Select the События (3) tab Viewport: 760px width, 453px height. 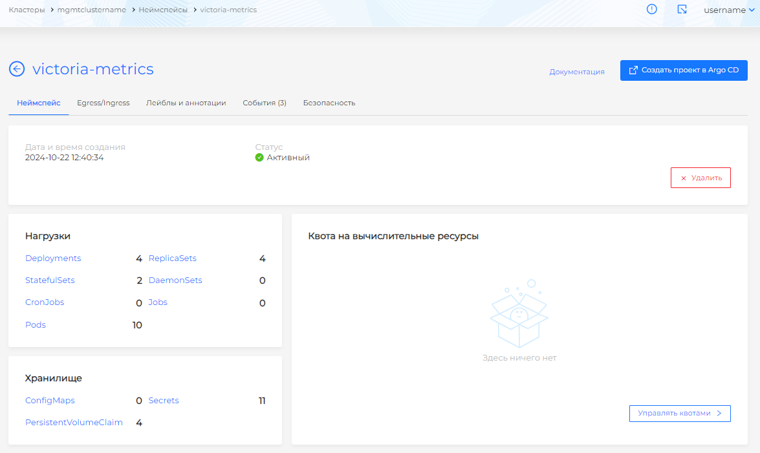coord(264,103)
